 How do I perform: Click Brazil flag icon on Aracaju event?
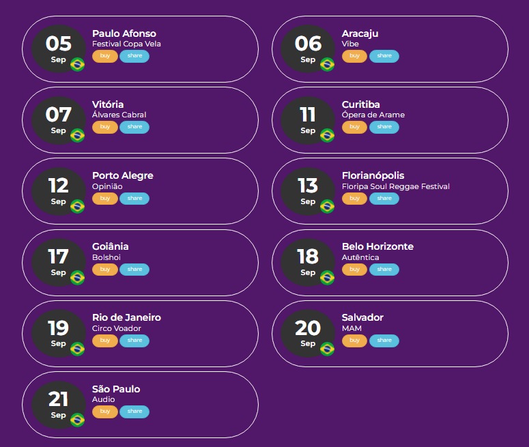pyautogui.click(x=327, y=64)
